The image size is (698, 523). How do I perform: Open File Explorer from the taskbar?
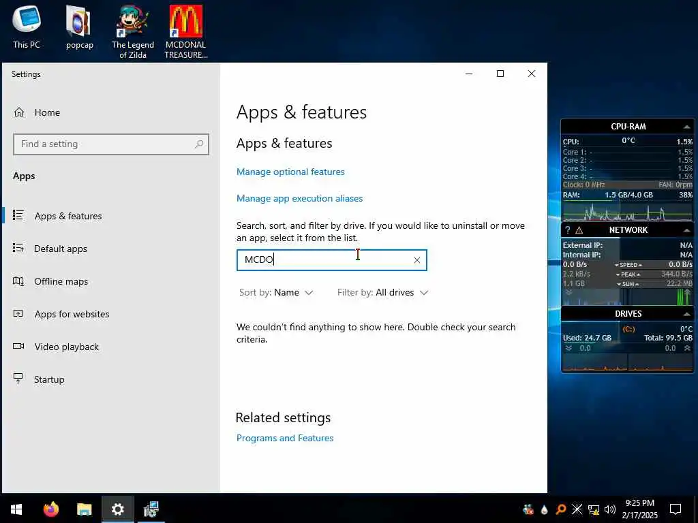pyautogui.click(x=84, y=509)
